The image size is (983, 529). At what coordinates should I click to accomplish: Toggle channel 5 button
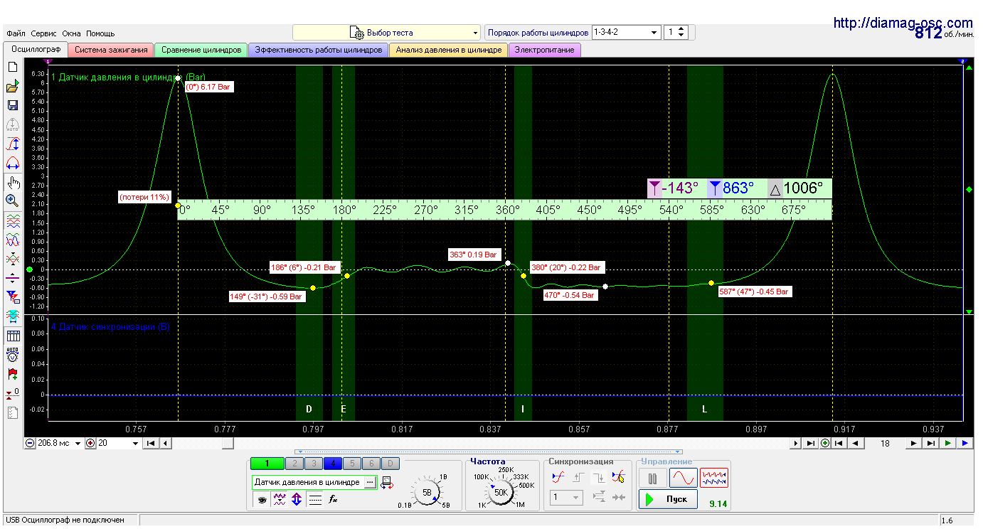352,464
